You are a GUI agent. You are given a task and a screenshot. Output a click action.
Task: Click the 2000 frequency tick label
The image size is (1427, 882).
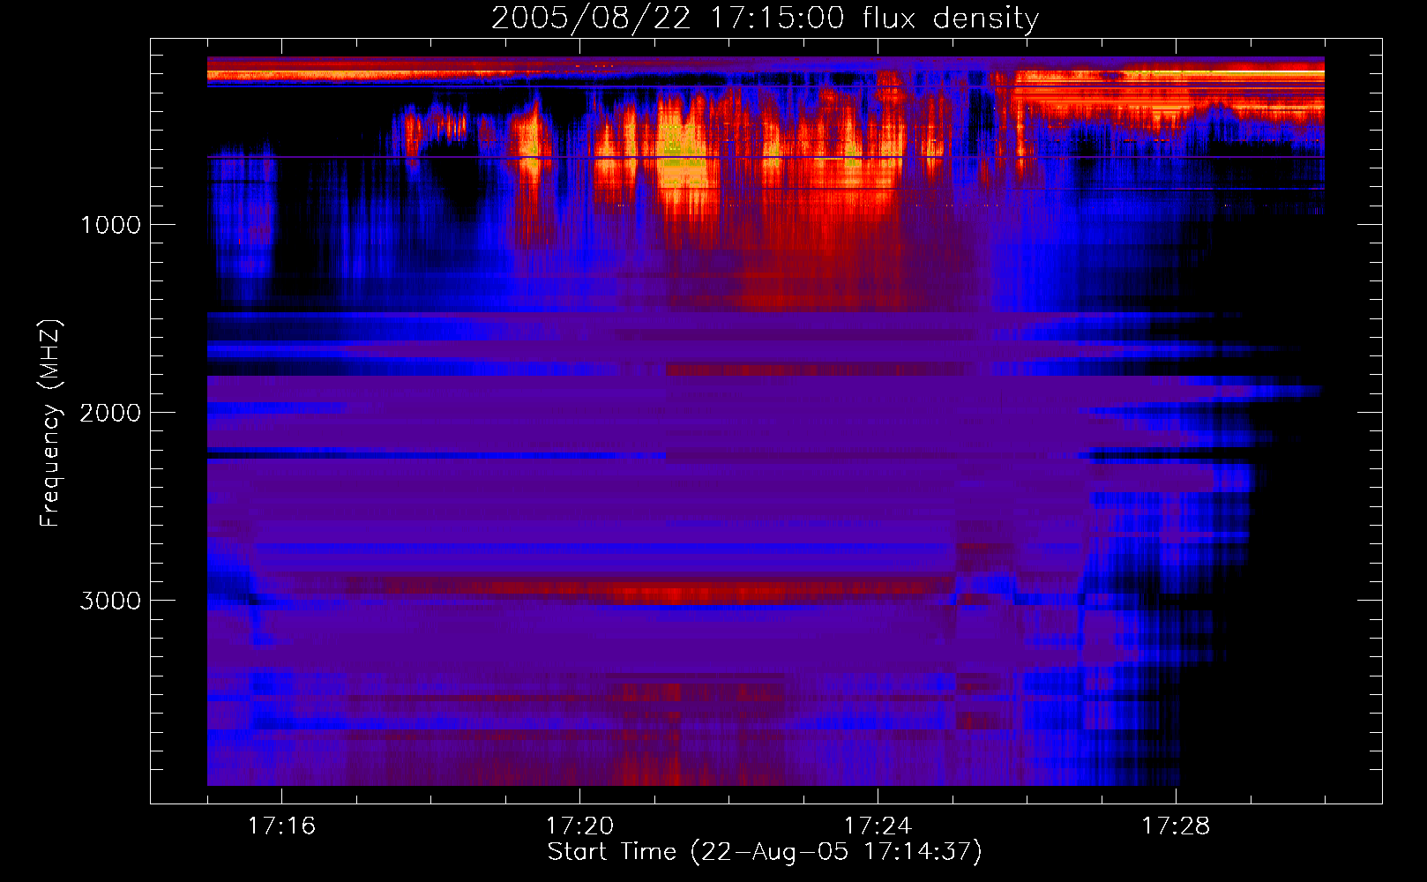110,413
